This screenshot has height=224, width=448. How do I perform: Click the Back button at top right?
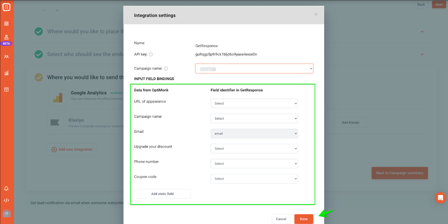[421, 5]
